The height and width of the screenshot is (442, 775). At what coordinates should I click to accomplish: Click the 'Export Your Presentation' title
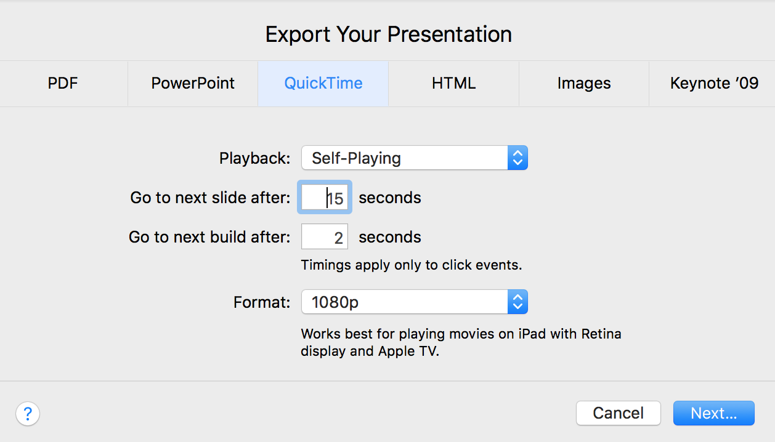point(389,34)
